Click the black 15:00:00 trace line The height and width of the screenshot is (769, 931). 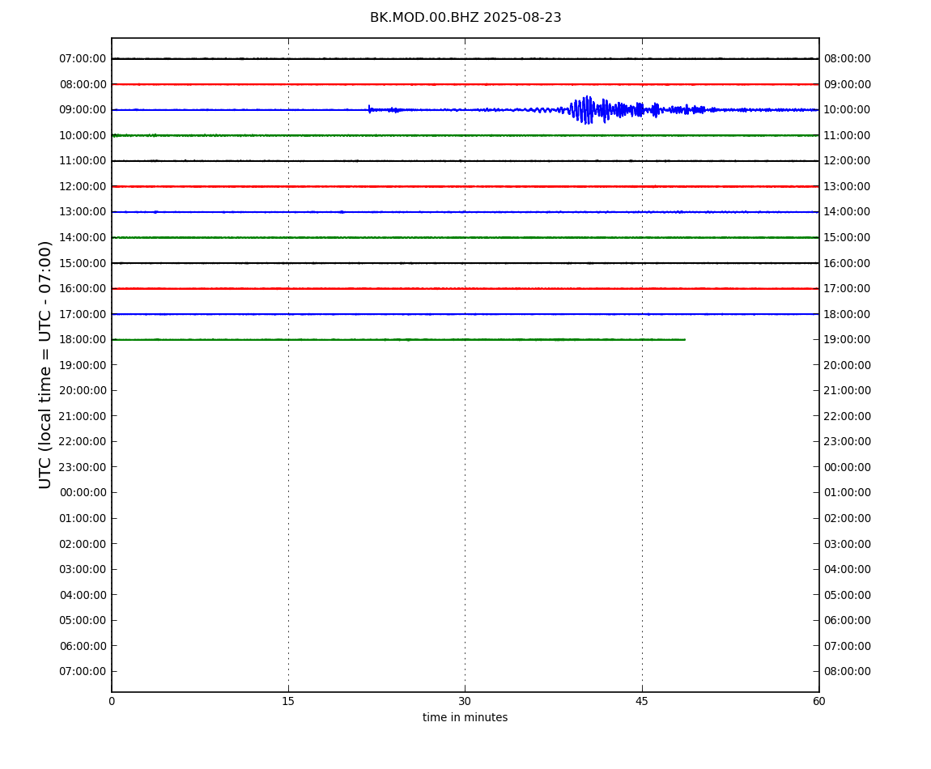click(x=465, y=263)
